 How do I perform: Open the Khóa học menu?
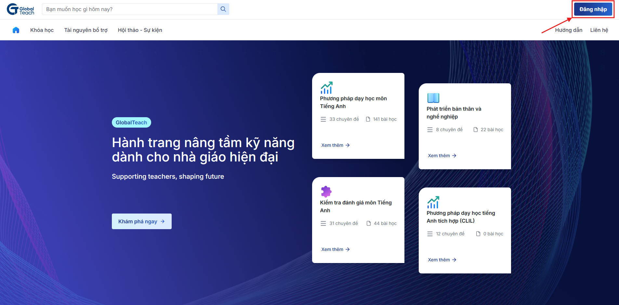click(x=42, y=30)
